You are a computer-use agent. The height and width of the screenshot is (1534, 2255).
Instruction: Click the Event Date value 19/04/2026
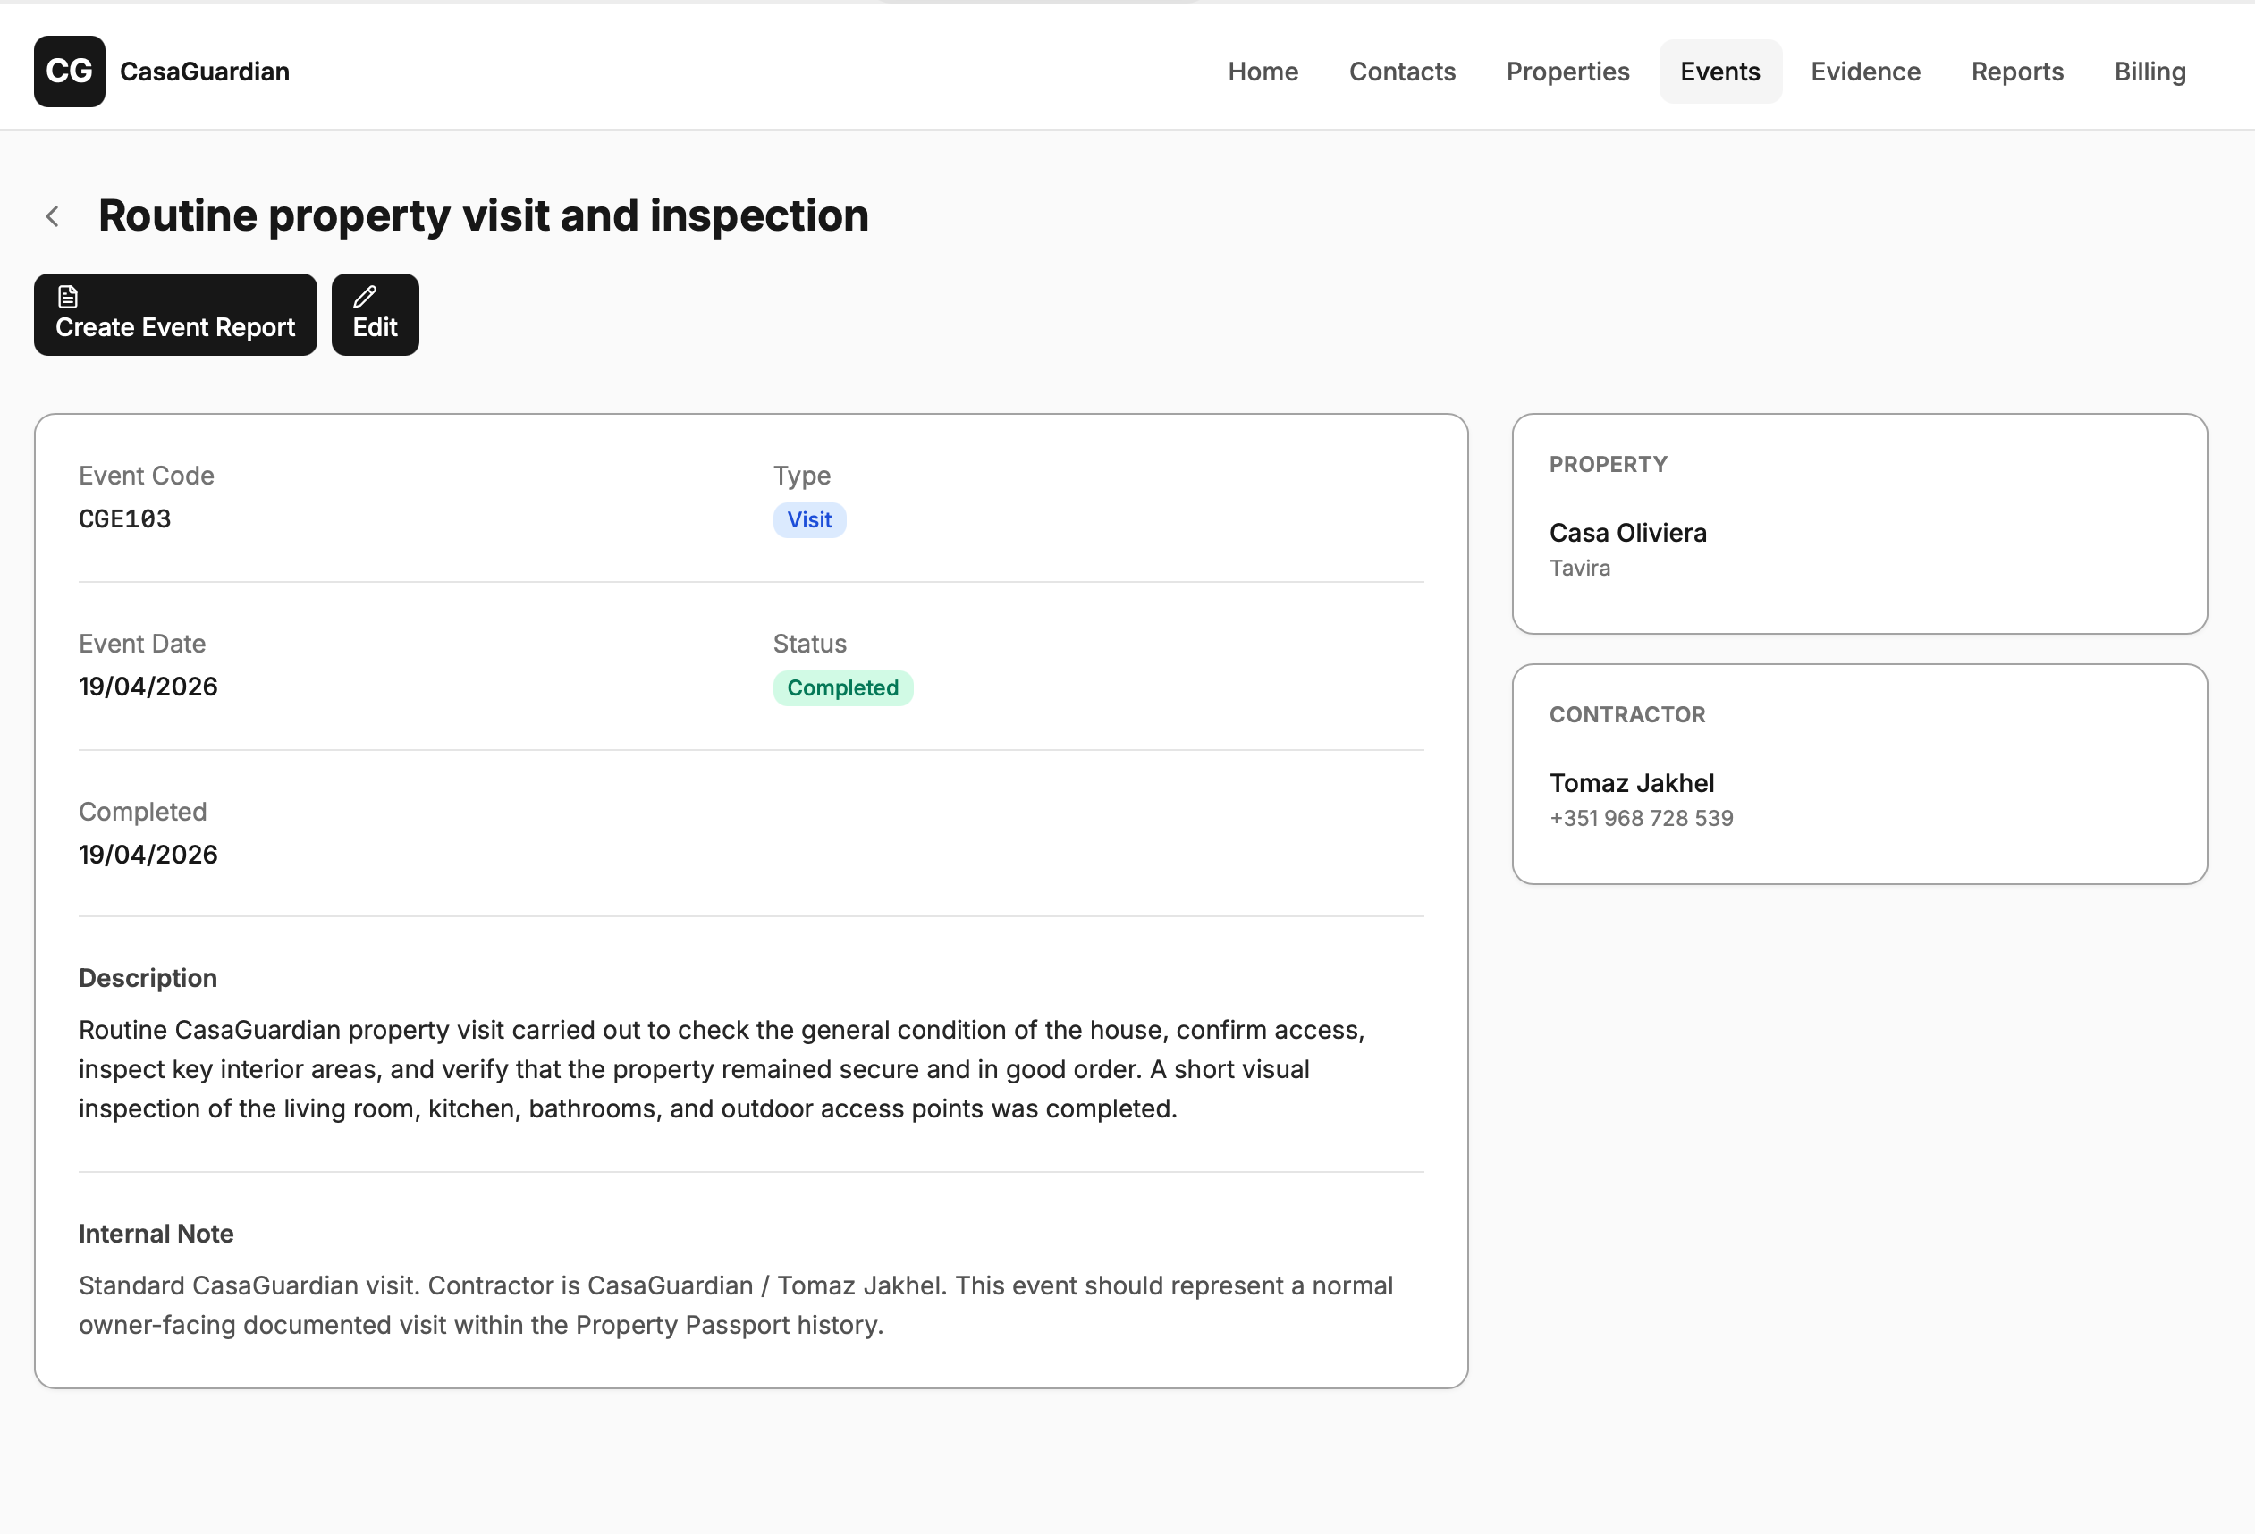click(x=148, y=687)
